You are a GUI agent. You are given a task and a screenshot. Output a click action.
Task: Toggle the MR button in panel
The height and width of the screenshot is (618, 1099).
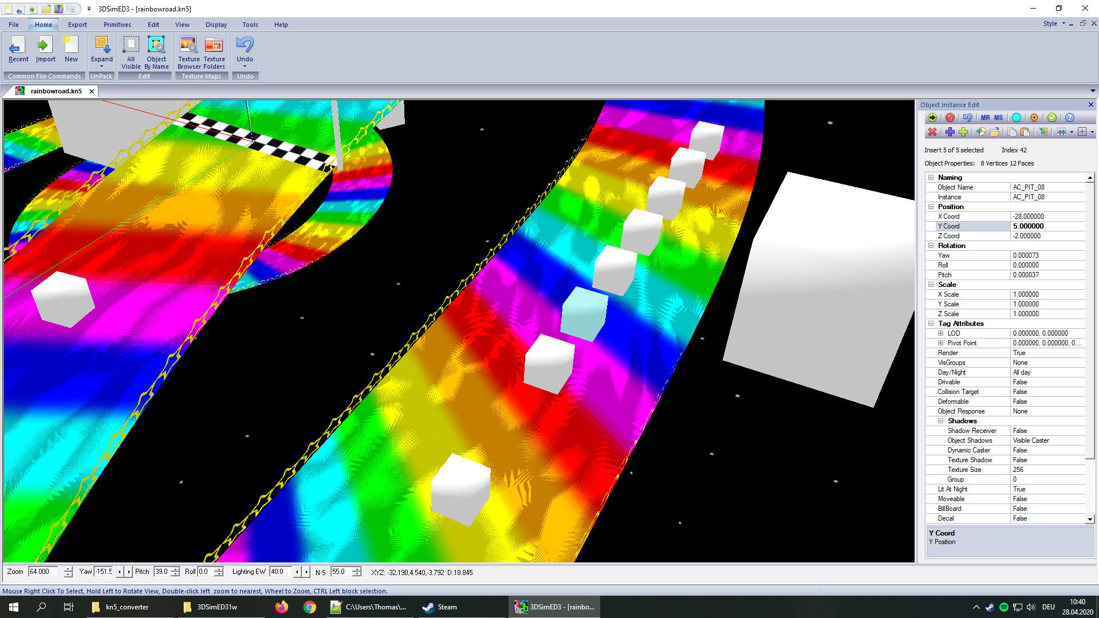[x=986, y=117]
